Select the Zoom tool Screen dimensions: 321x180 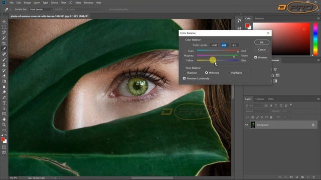tap(4, 124)
